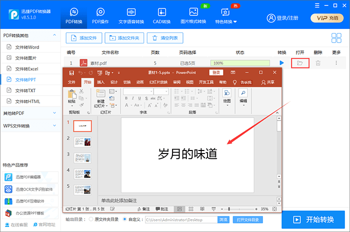
Task: Toggle 备注 in PowerPoint status bar
Action: (x=143, y=209)
